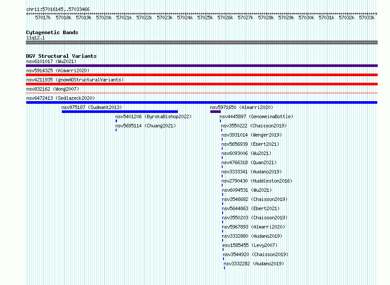Click the 57019k ruler tick label
390x285 pixels.
[x=84, y=18]
